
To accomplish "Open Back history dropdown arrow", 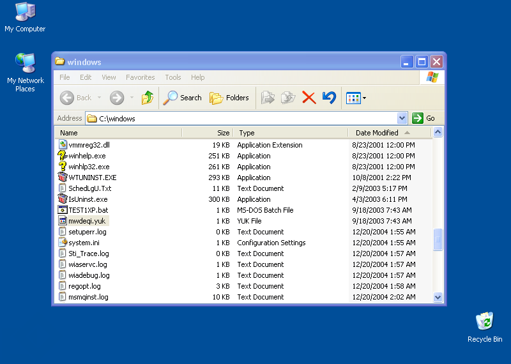I will coord(99,98).
